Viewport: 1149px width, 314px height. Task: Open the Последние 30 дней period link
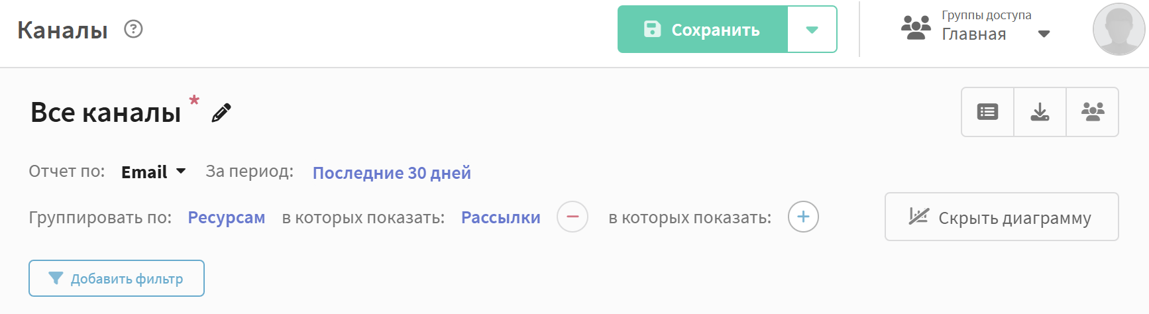(392, 173)
